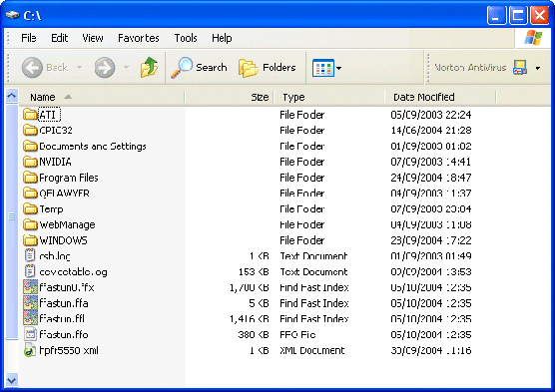
Task: Click the ATI folder name
Action: 49,115
